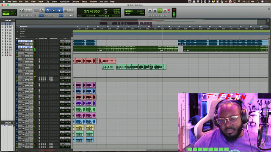Enable Spot edit mode

tap(13, 11)
